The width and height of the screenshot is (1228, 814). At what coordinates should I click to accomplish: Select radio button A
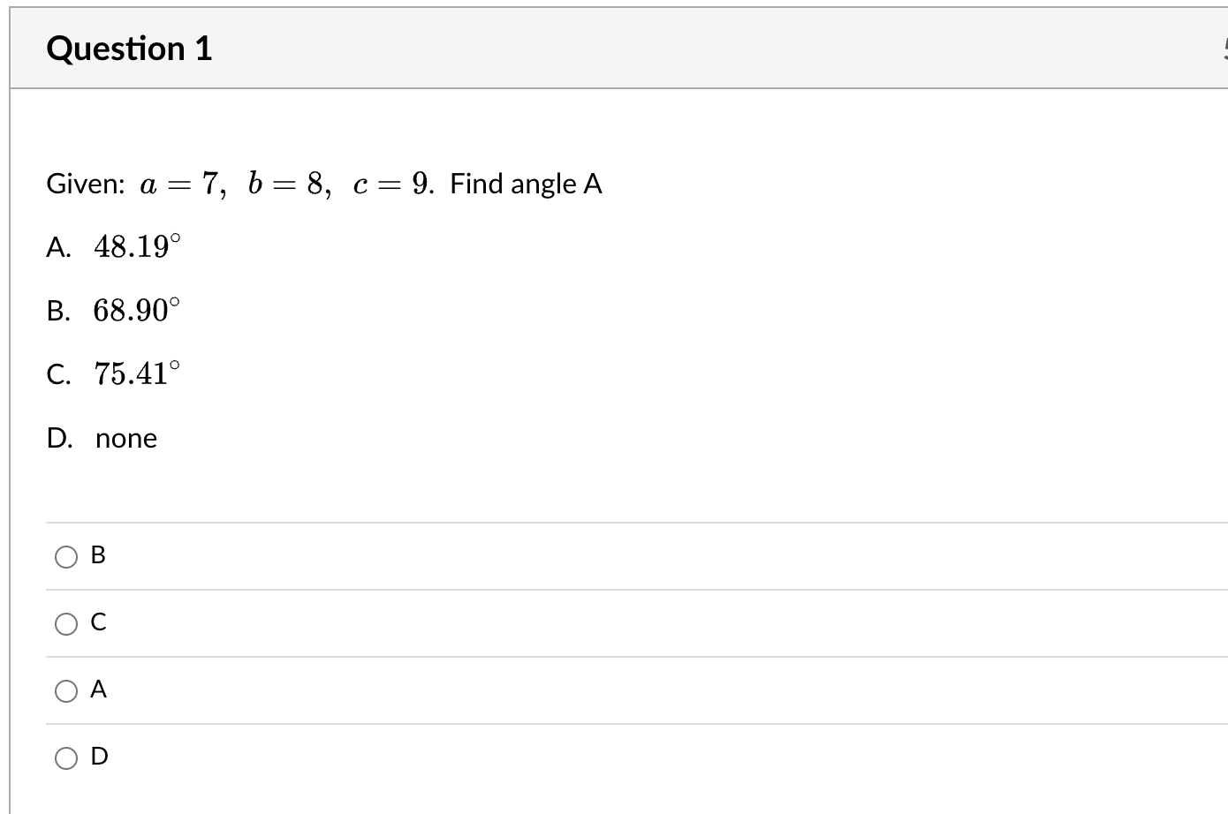65,690
